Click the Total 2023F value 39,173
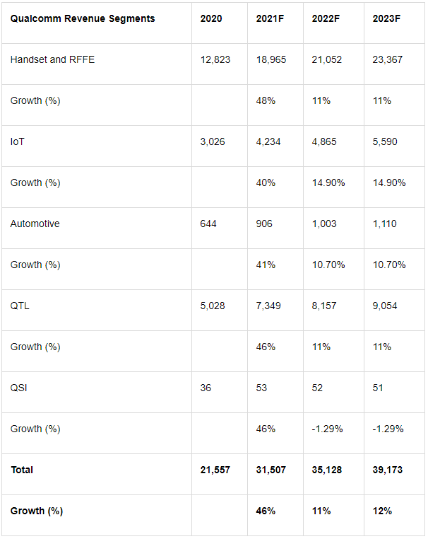 pyautogui.click(x=388, y=470)
